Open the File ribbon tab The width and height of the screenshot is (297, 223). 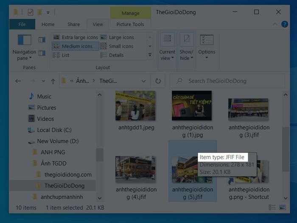(x=22, y=24)
